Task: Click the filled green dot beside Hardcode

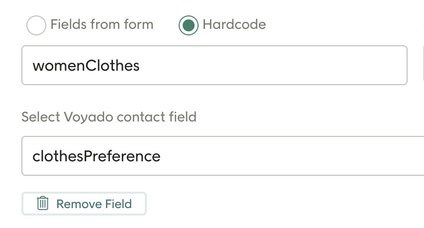Action: click(189, 25)
